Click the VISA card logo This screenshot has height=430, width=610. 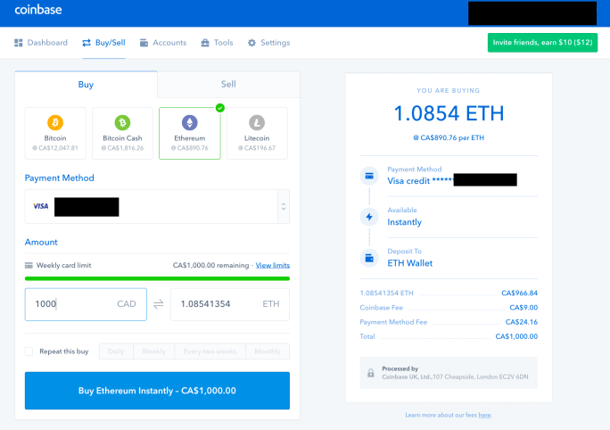41,206
